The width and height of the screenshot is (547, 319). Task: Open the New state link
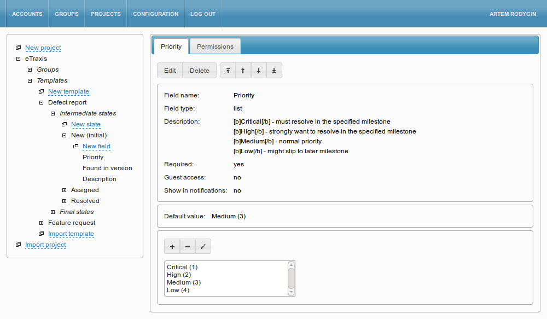pyautogui.click(x=86, y=124)
